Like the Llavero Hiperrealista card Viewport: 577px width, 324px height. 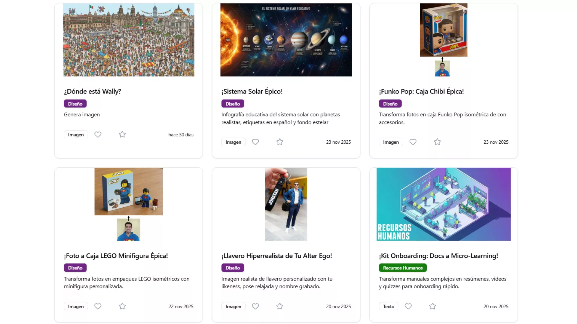pyautogui.click(x=255, y=306)
